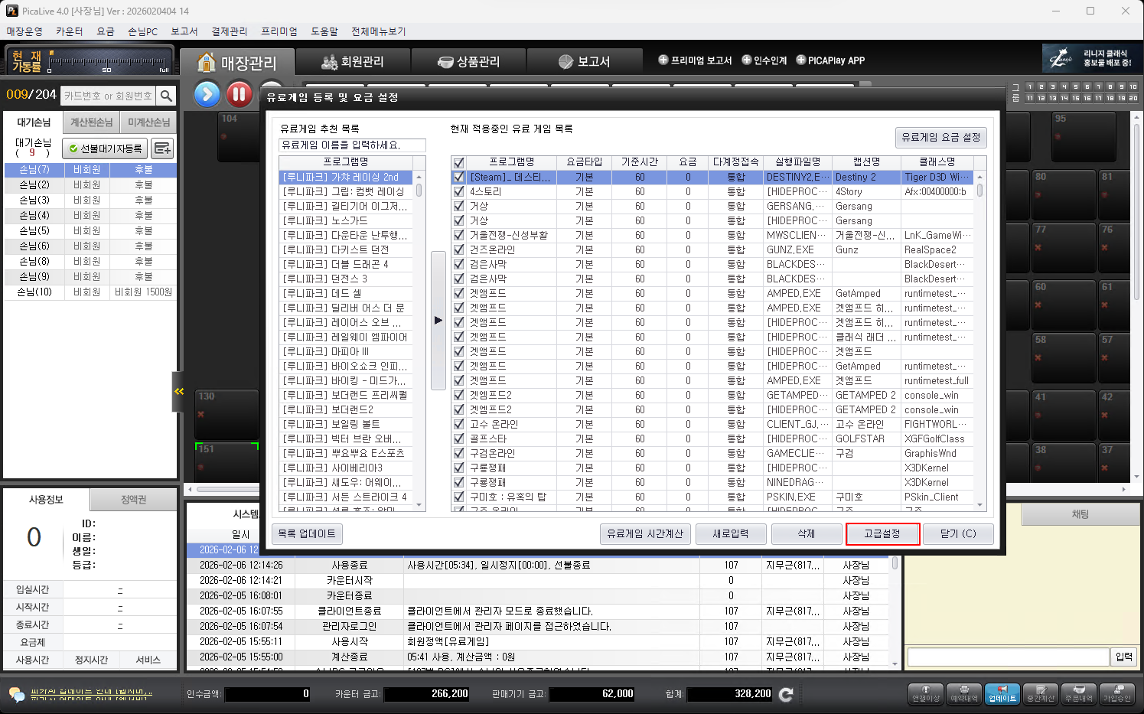
Task: Toggle select-all checkbox in game list header
Action: click(459, 162)
